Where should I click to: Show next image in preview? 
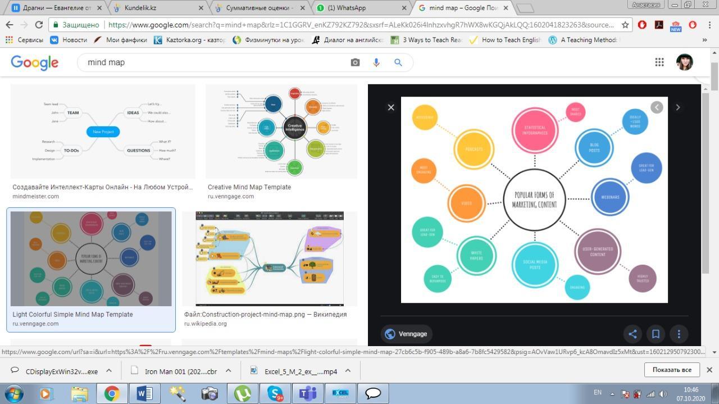677,107
